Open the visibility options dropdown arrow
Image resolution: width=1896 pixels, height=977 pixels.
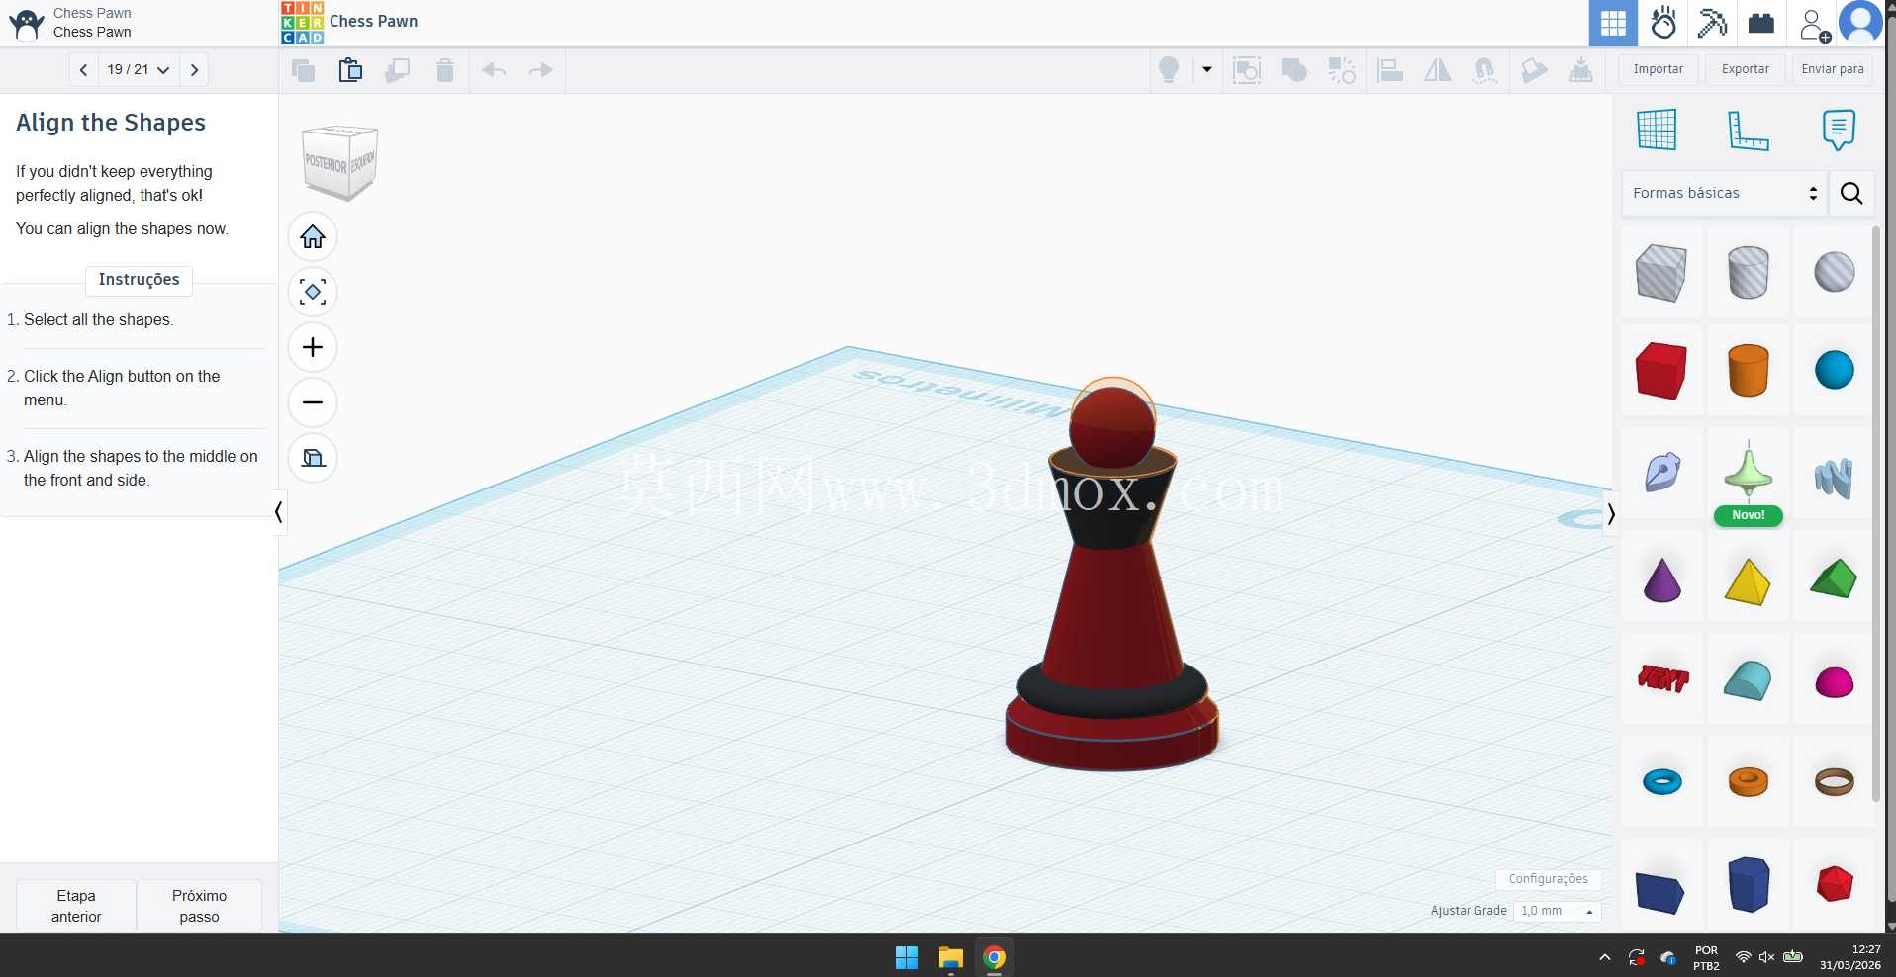(x=1207, y=70)
